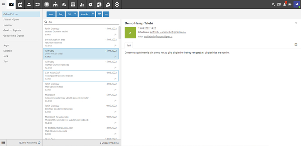This screenshot has width=301, height=146.
Task: Open the RSS feeds icon
Action: 64,5
